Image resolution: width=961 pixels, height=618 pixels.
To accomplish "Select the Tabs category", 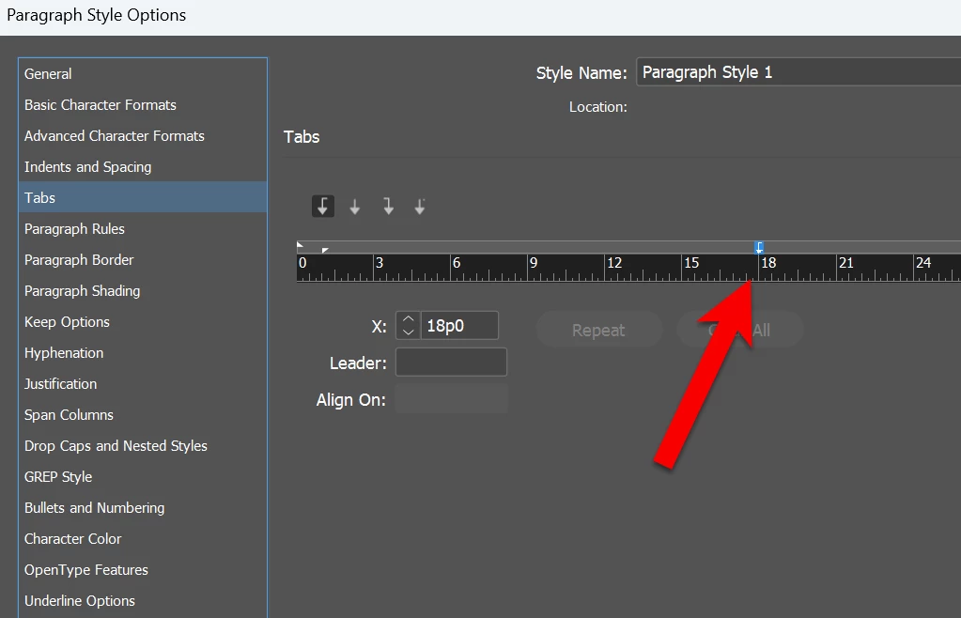I will point(143,197).
